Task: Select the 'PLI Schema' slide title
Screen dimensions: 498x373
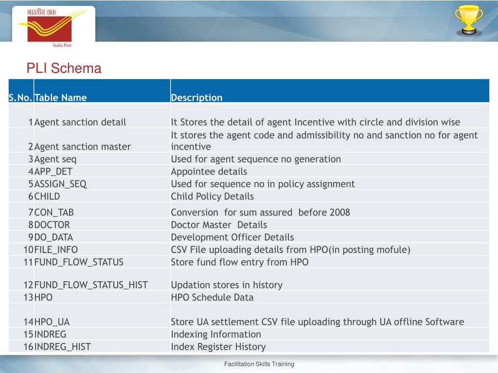Action: pyautogui.click(x=64, y=68)
